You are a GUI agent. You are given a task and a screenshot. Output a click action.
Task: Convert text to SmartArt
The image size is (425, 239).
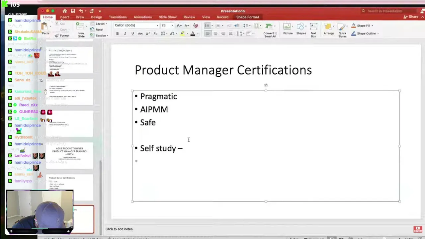point(270,30)
